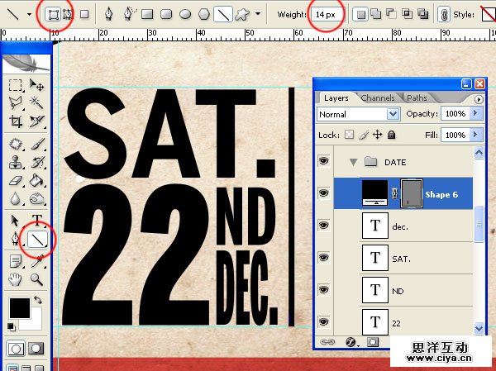Select the Move tool
Viewport: 496px width, 371px height.
(36, 85)
